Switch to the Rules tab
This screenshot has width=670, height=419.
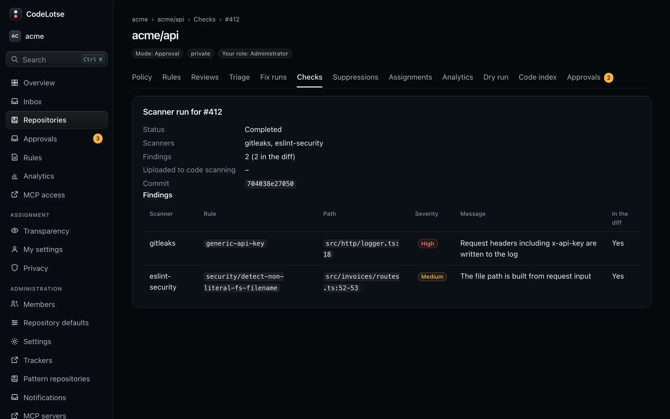coord(171,77)
